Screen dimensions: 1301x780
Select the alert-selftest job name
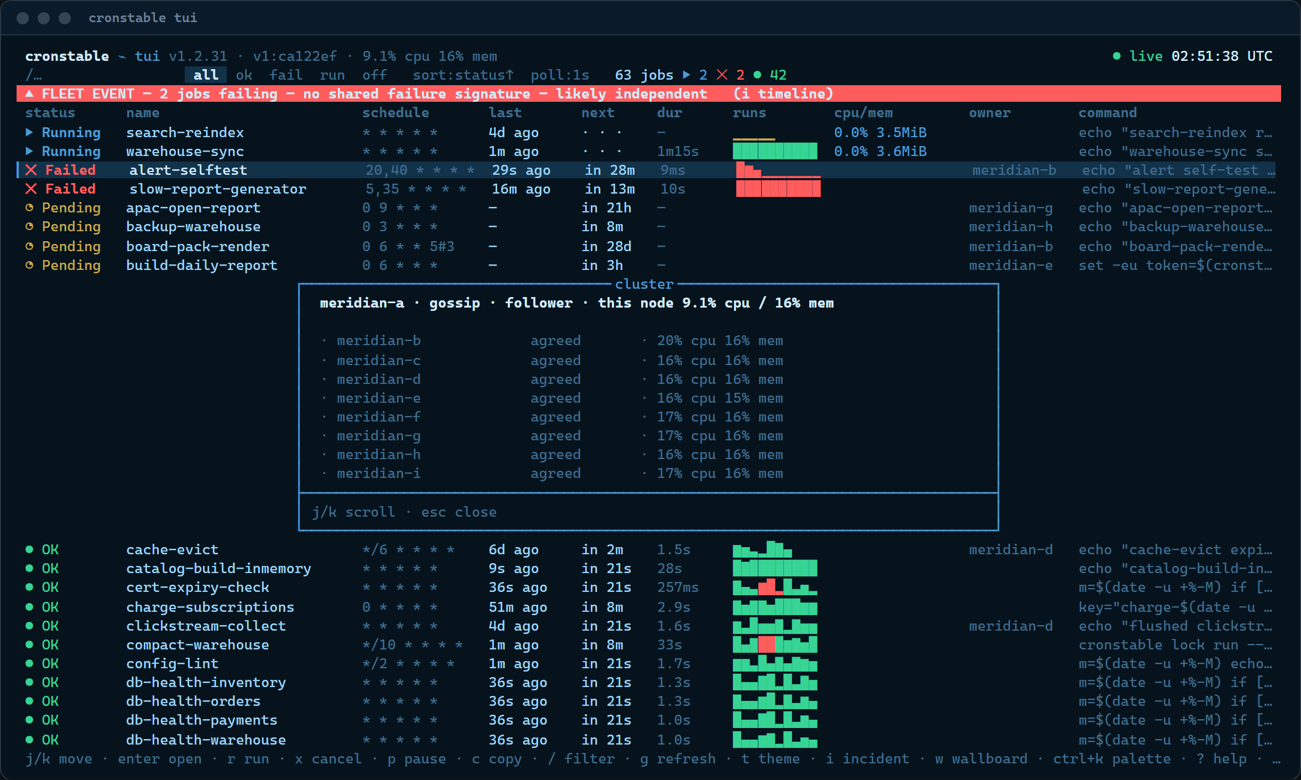[x=188, y=170]
